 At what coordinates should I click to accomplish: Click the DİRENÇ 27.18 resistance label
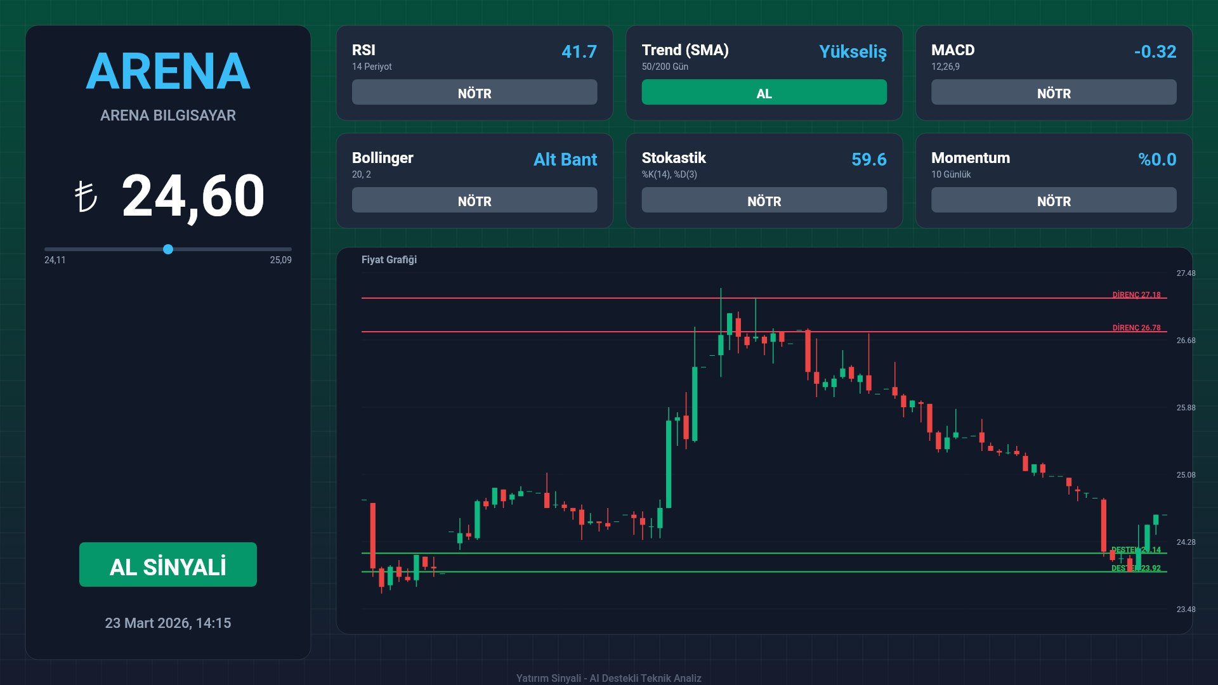pyautogui.click(x=1136, y=294)
